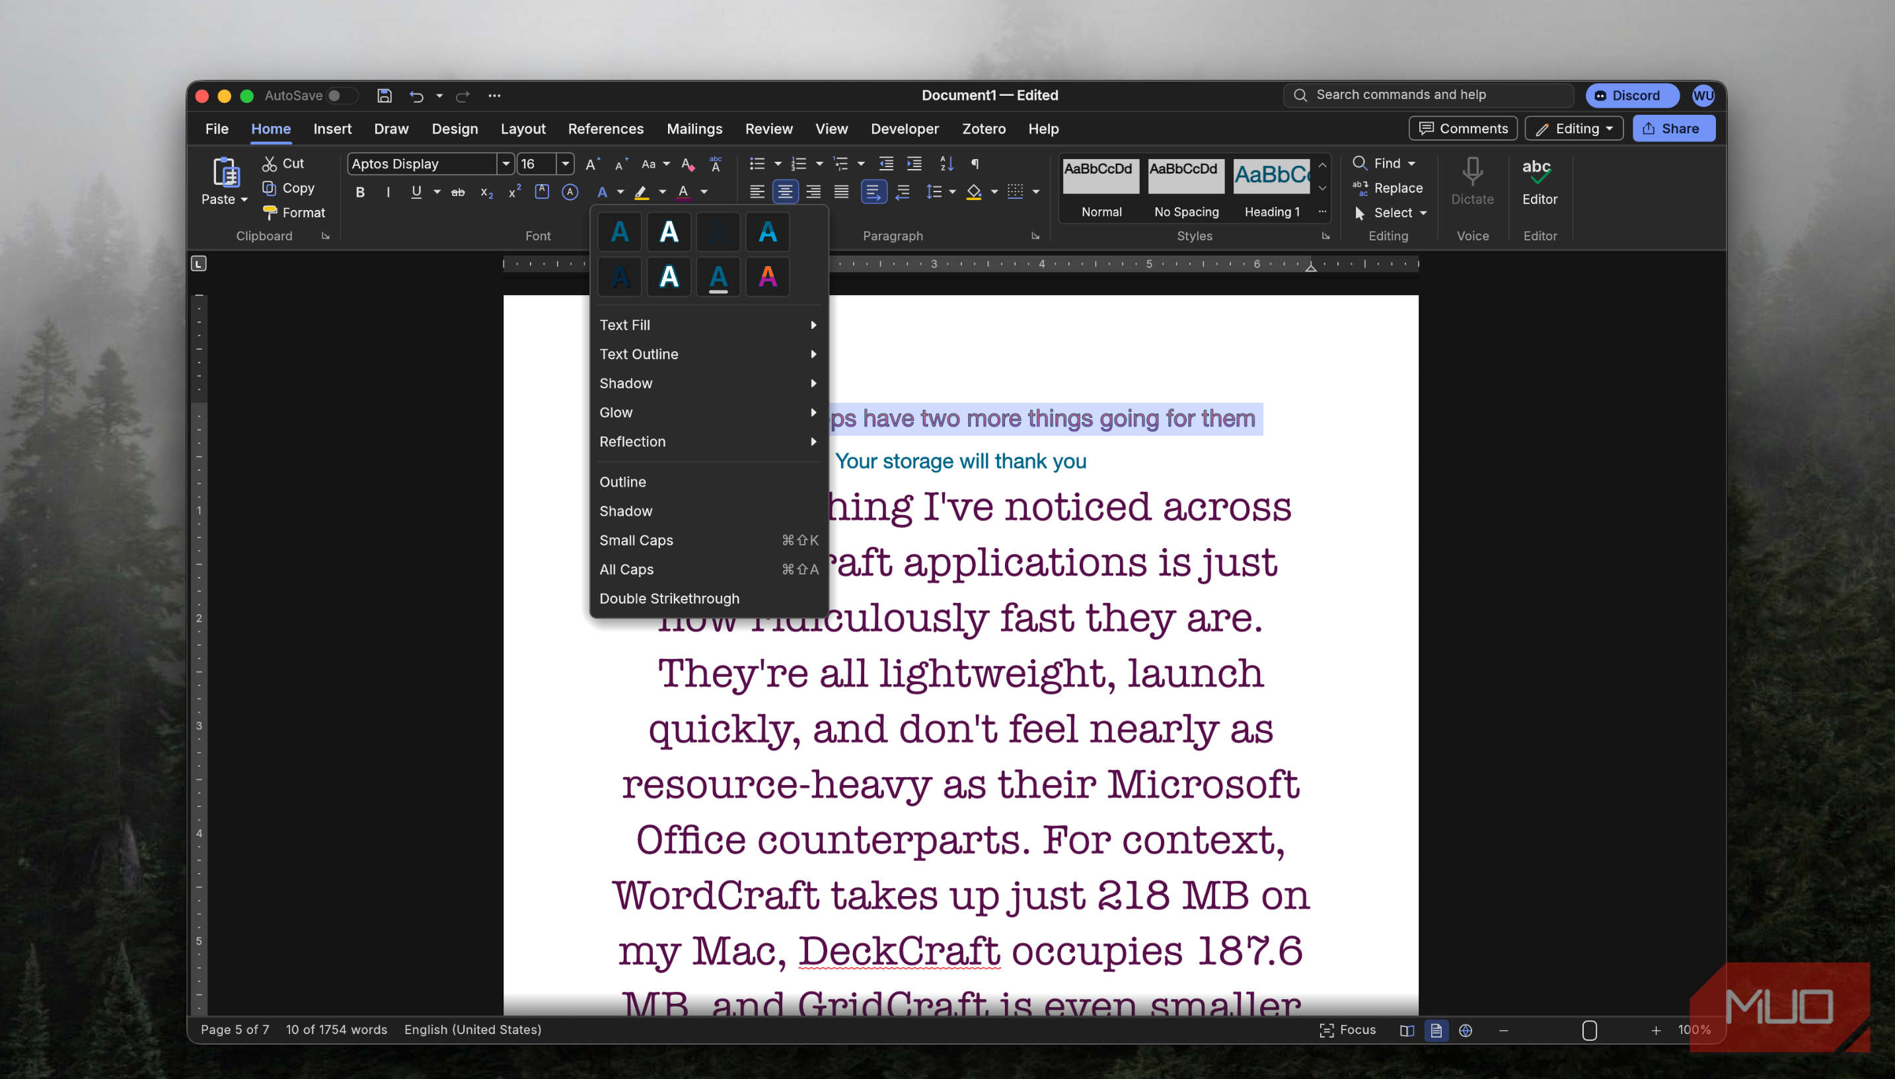Apply the yellow text highlight color

pos(642,193)
